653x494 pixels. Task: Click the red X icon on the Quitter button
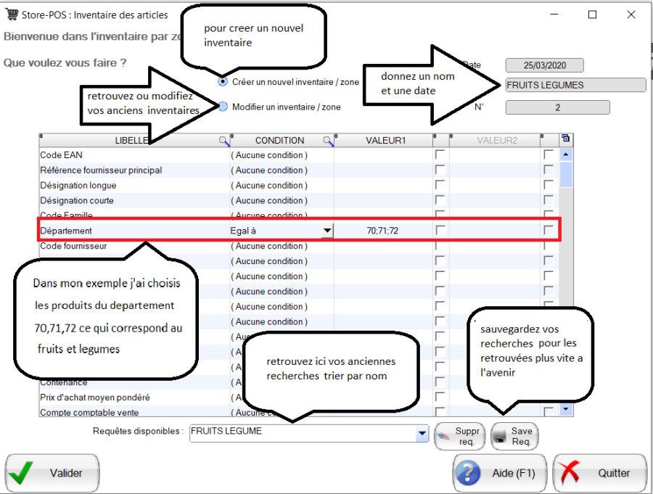click(x=570, y=473)
